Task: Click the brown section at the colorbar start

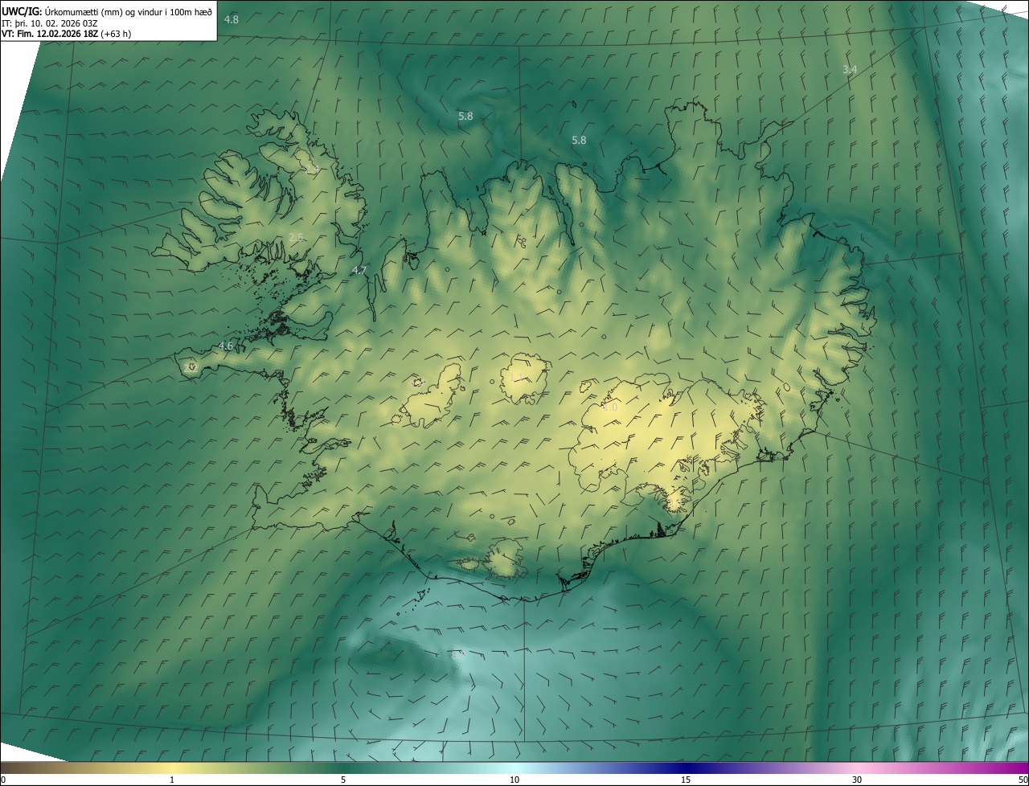Action: [x=24, y=768]
